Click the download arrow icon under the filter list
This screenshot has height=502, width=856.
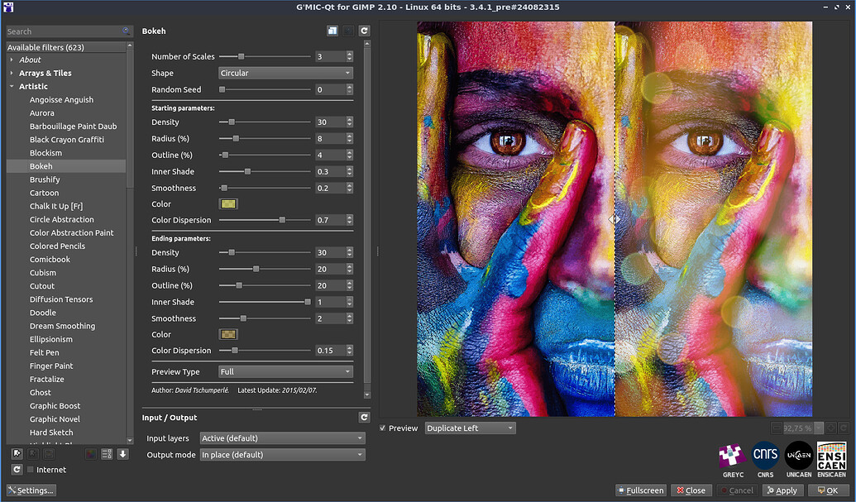click(x=122, y=453)
